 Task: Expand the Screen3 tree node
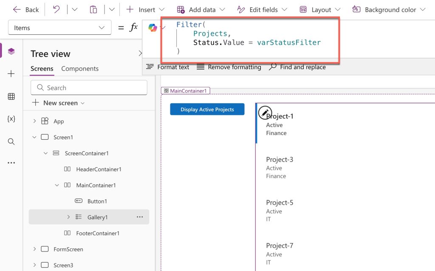point(34,265)
